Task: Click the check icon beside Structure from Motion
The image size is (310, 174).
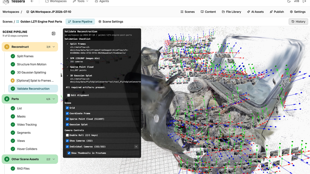Action: pyautogui.click(x=13, y=64)
